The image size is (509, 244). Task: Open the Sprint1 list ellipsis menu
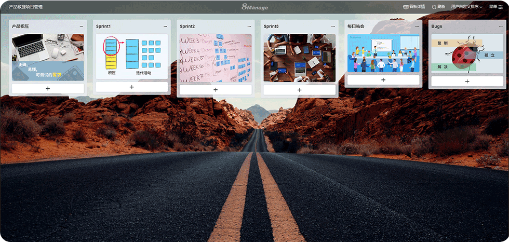(165, 26)
